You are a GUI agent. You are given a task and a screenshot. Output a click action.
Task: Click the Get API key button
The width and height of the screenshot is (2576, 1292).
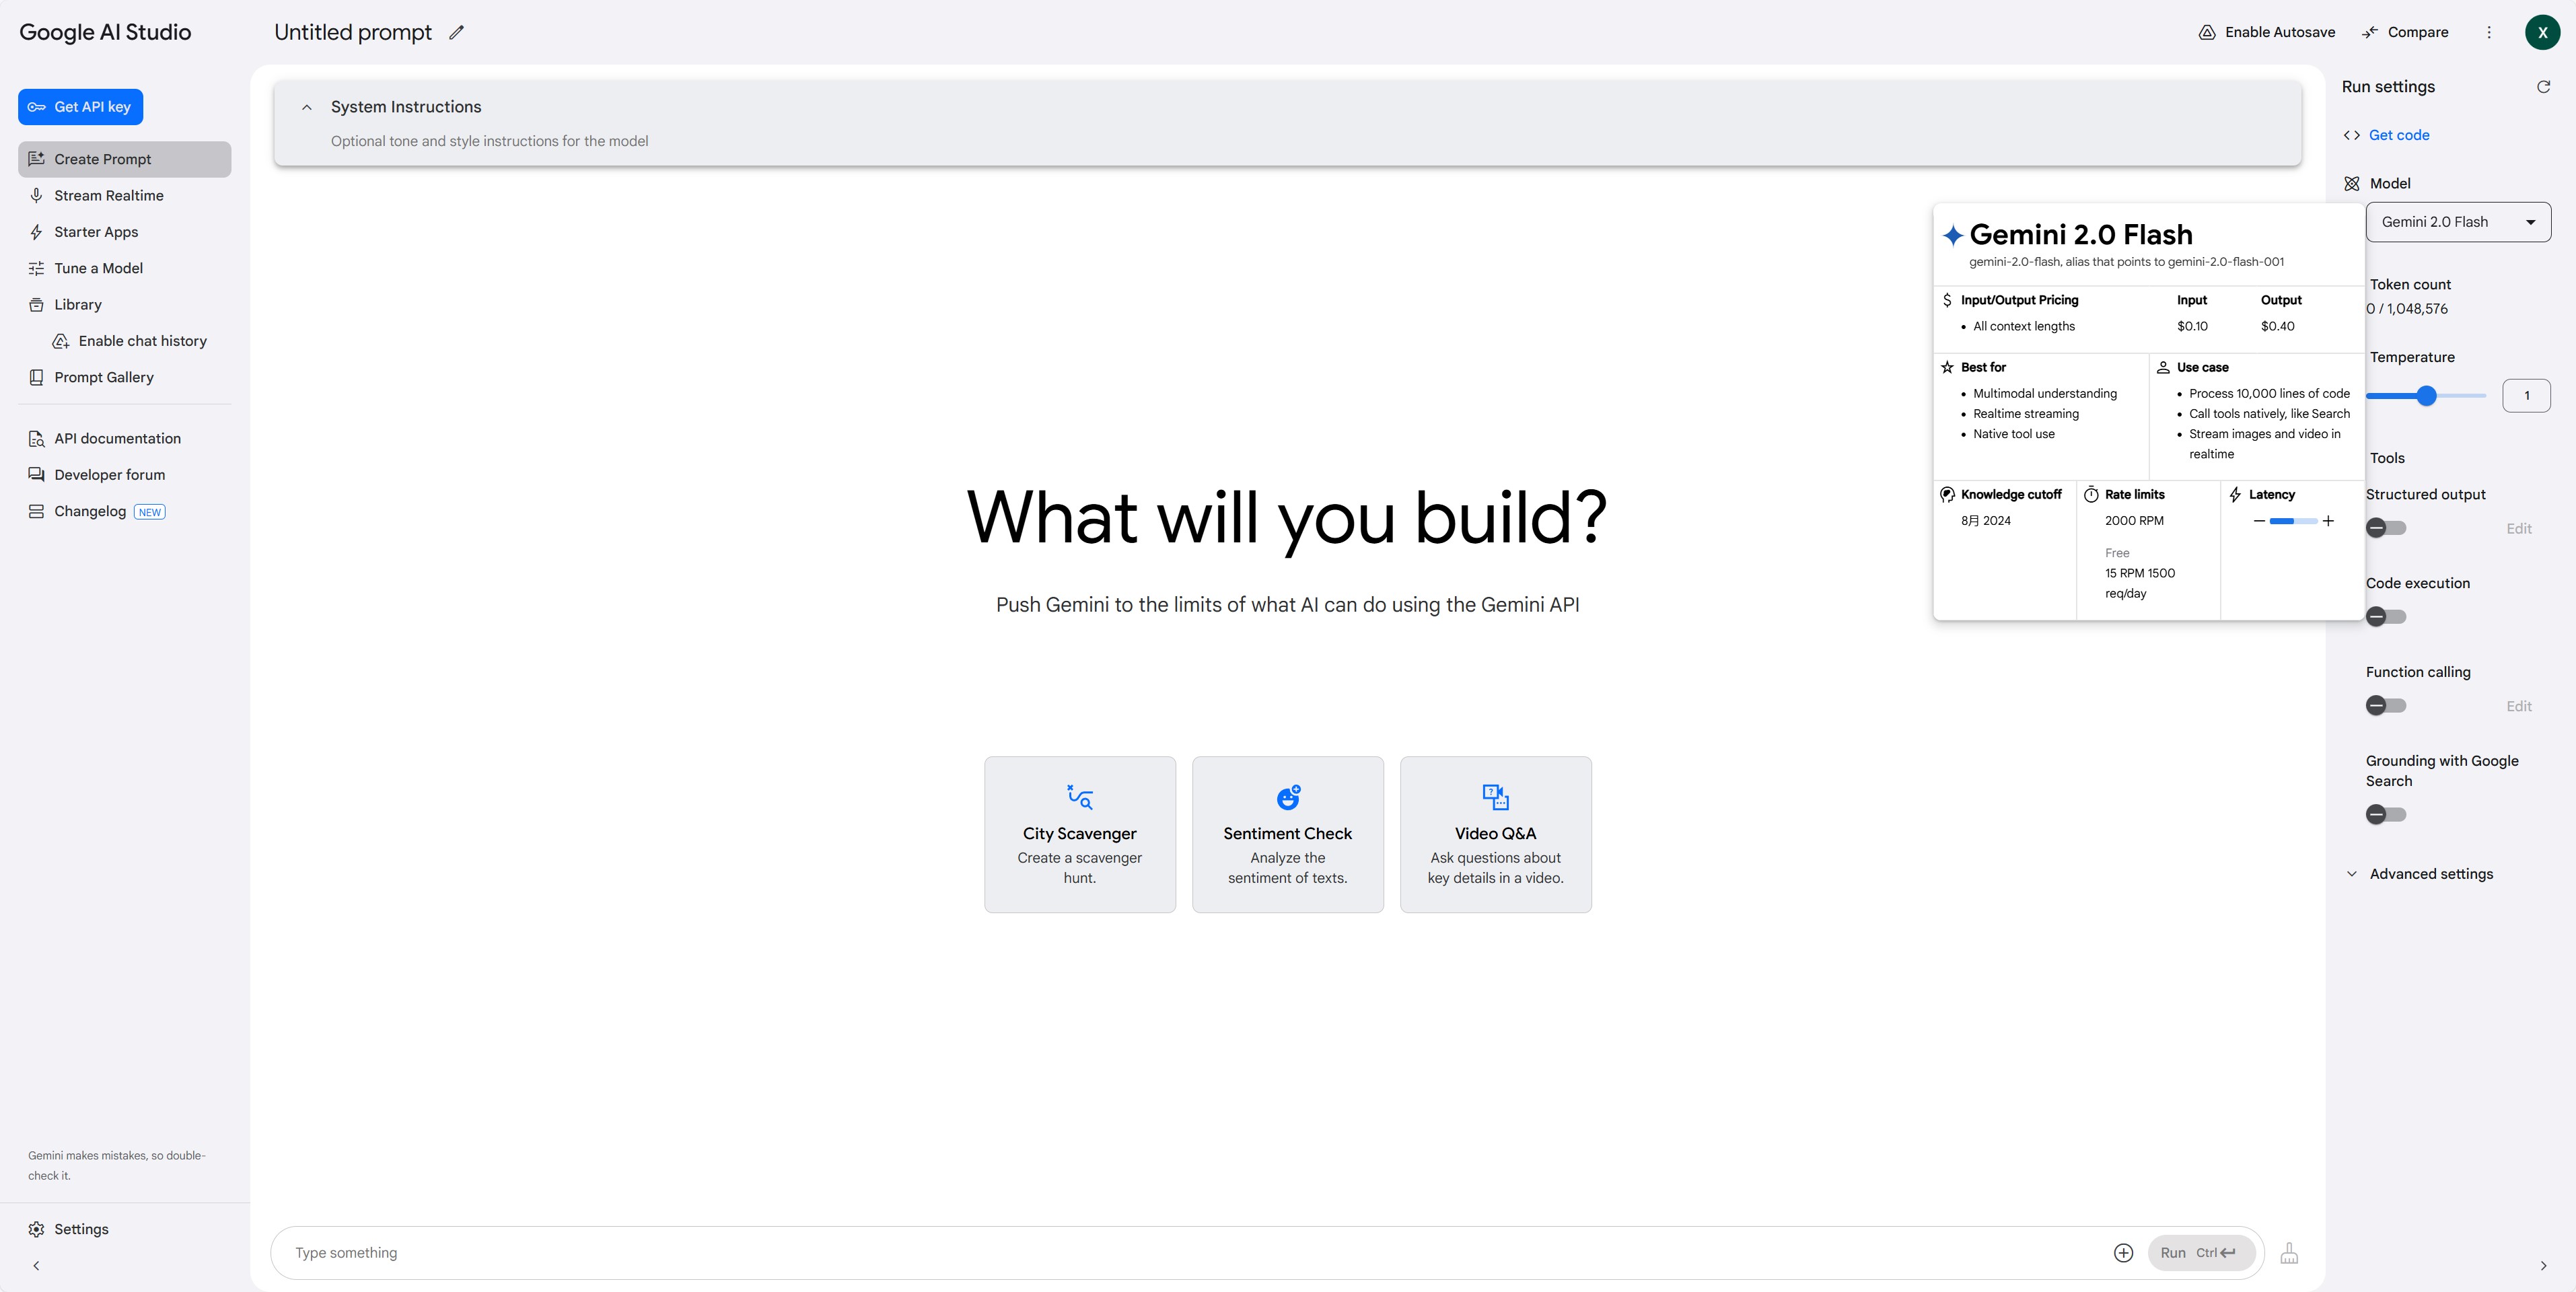(80, 107)
